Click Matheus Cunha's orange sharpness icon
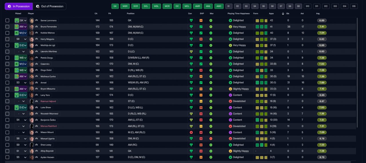The width and height of the screenshot is (366, 163). pyautogui.click(x=201, y=77)
